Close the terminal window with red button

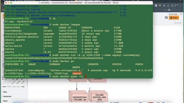click(x=6, y=3)
